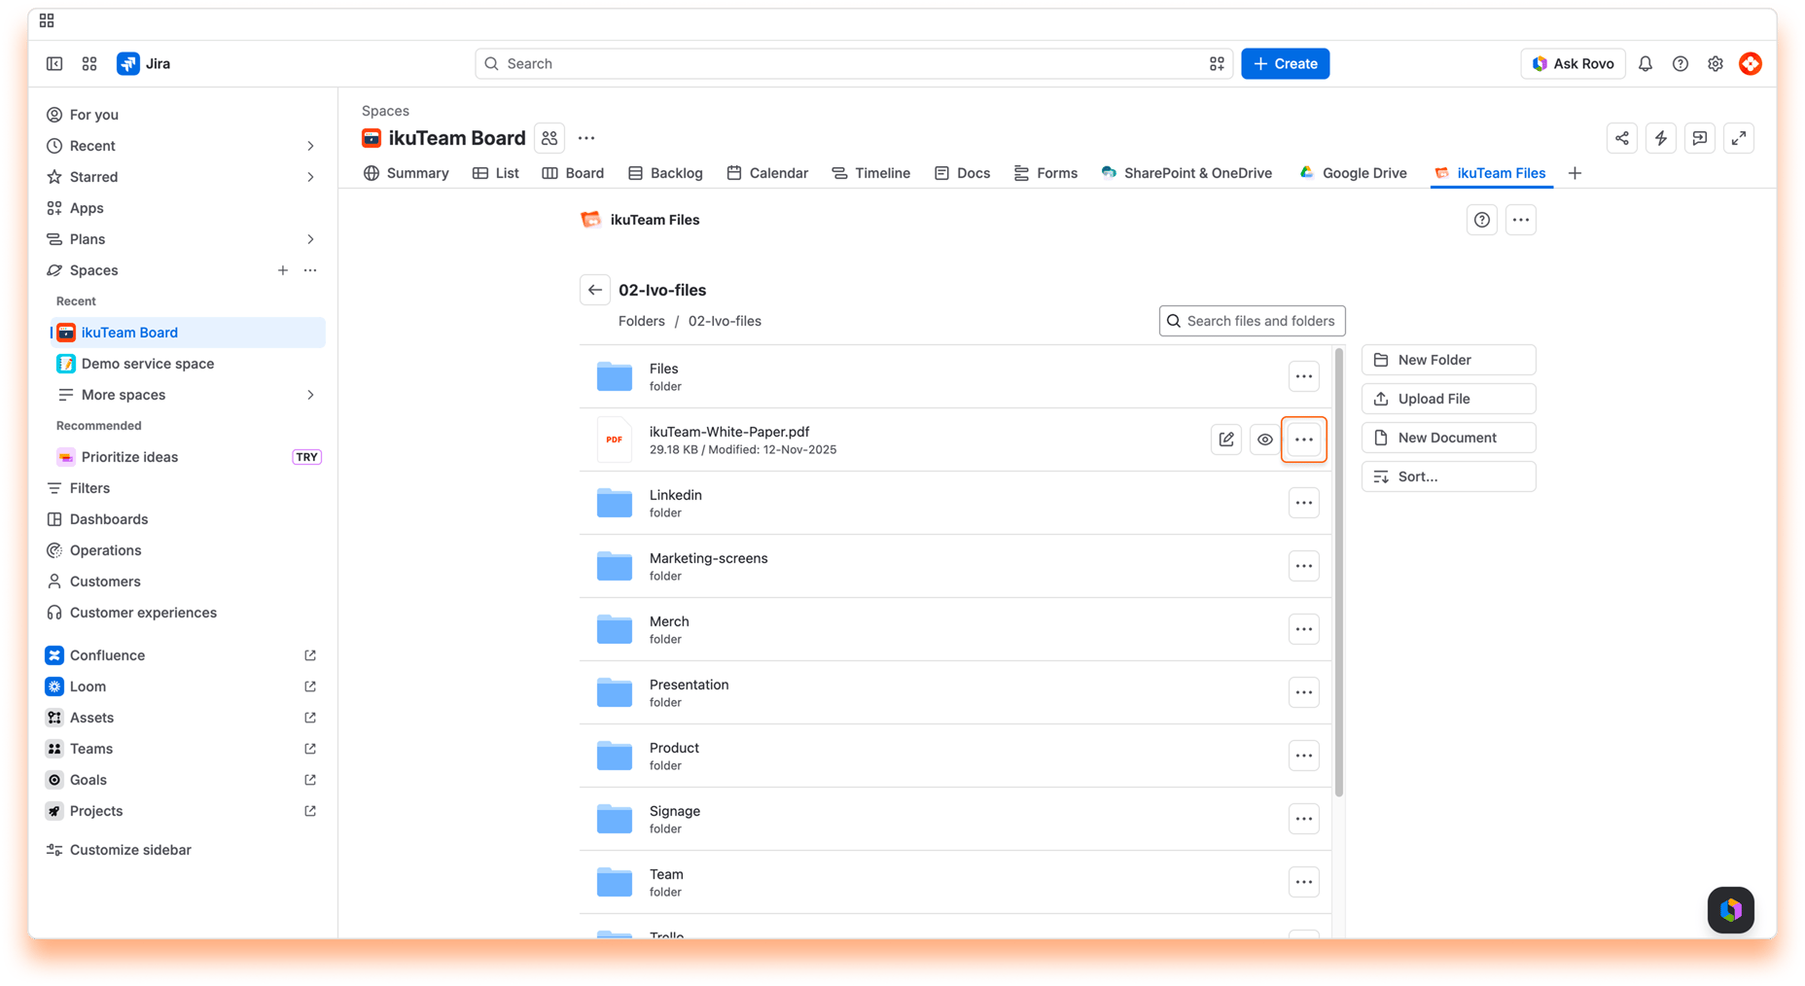Image resolution: width=1805 pixels, height=986 pixels.
Task: Open the Sort... options button
Action: (x=1448, y=476)
